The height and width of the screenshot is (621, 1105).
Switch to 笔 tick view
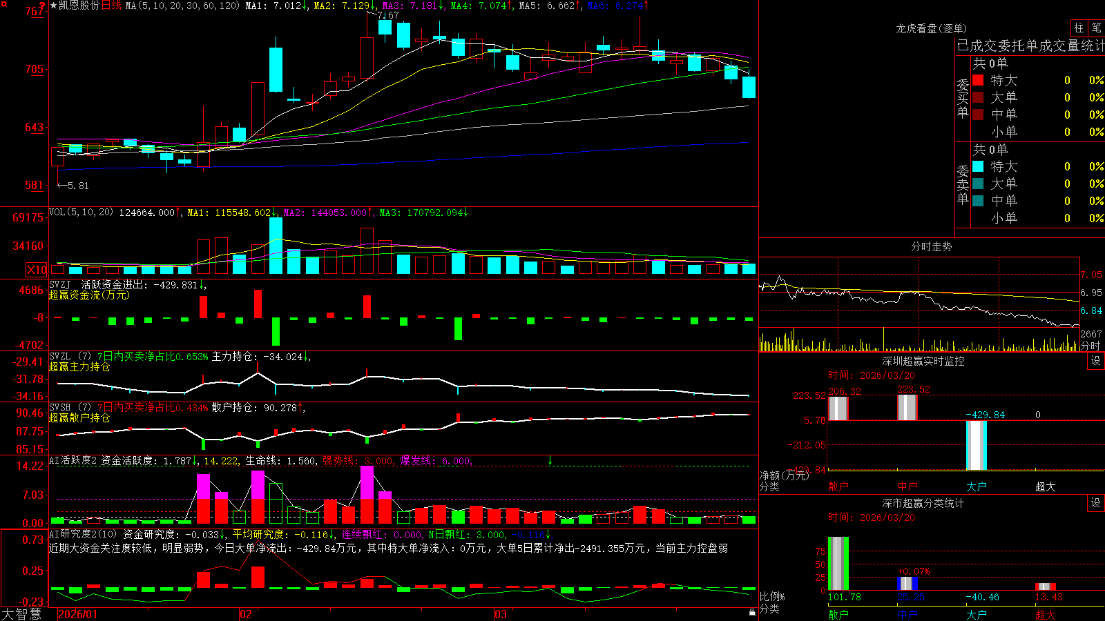pos(1096,28)
